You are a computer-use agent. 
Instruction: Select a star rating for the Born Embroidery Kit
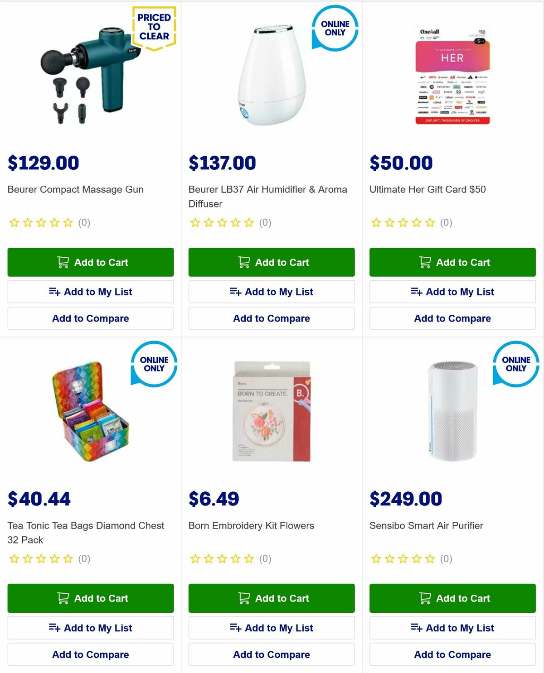pos(221,559)
